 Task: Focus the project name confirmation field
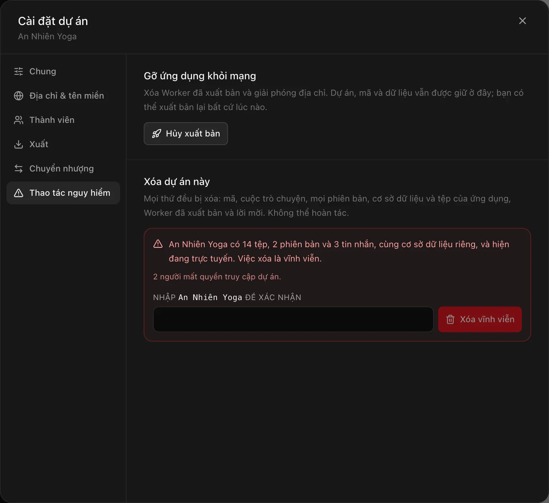(x=293, y=319)
